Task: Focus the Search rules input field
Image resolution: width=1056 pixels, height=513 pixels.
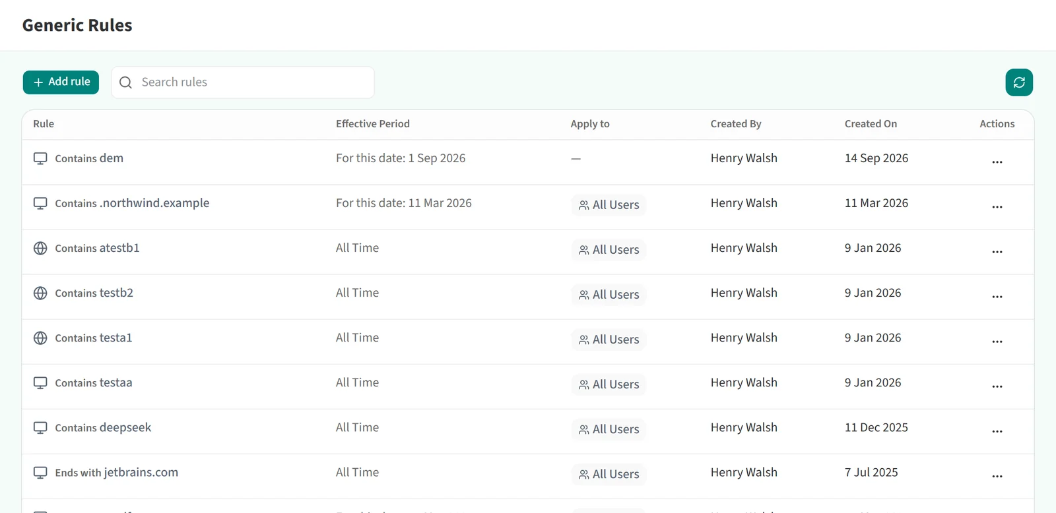Action: click(243, 82)
